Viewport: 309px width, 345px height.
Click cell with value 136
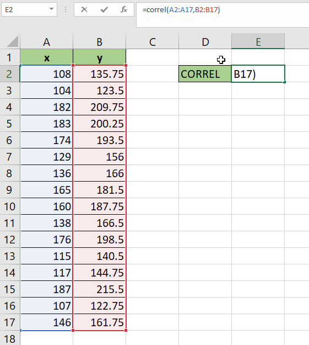pyautogui.click(x=47, y=173)
